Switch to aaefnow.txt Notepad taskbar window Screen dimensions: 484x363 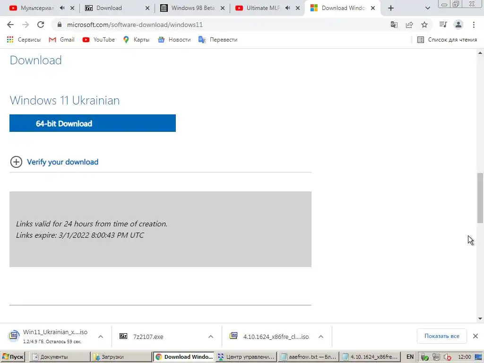308,357
